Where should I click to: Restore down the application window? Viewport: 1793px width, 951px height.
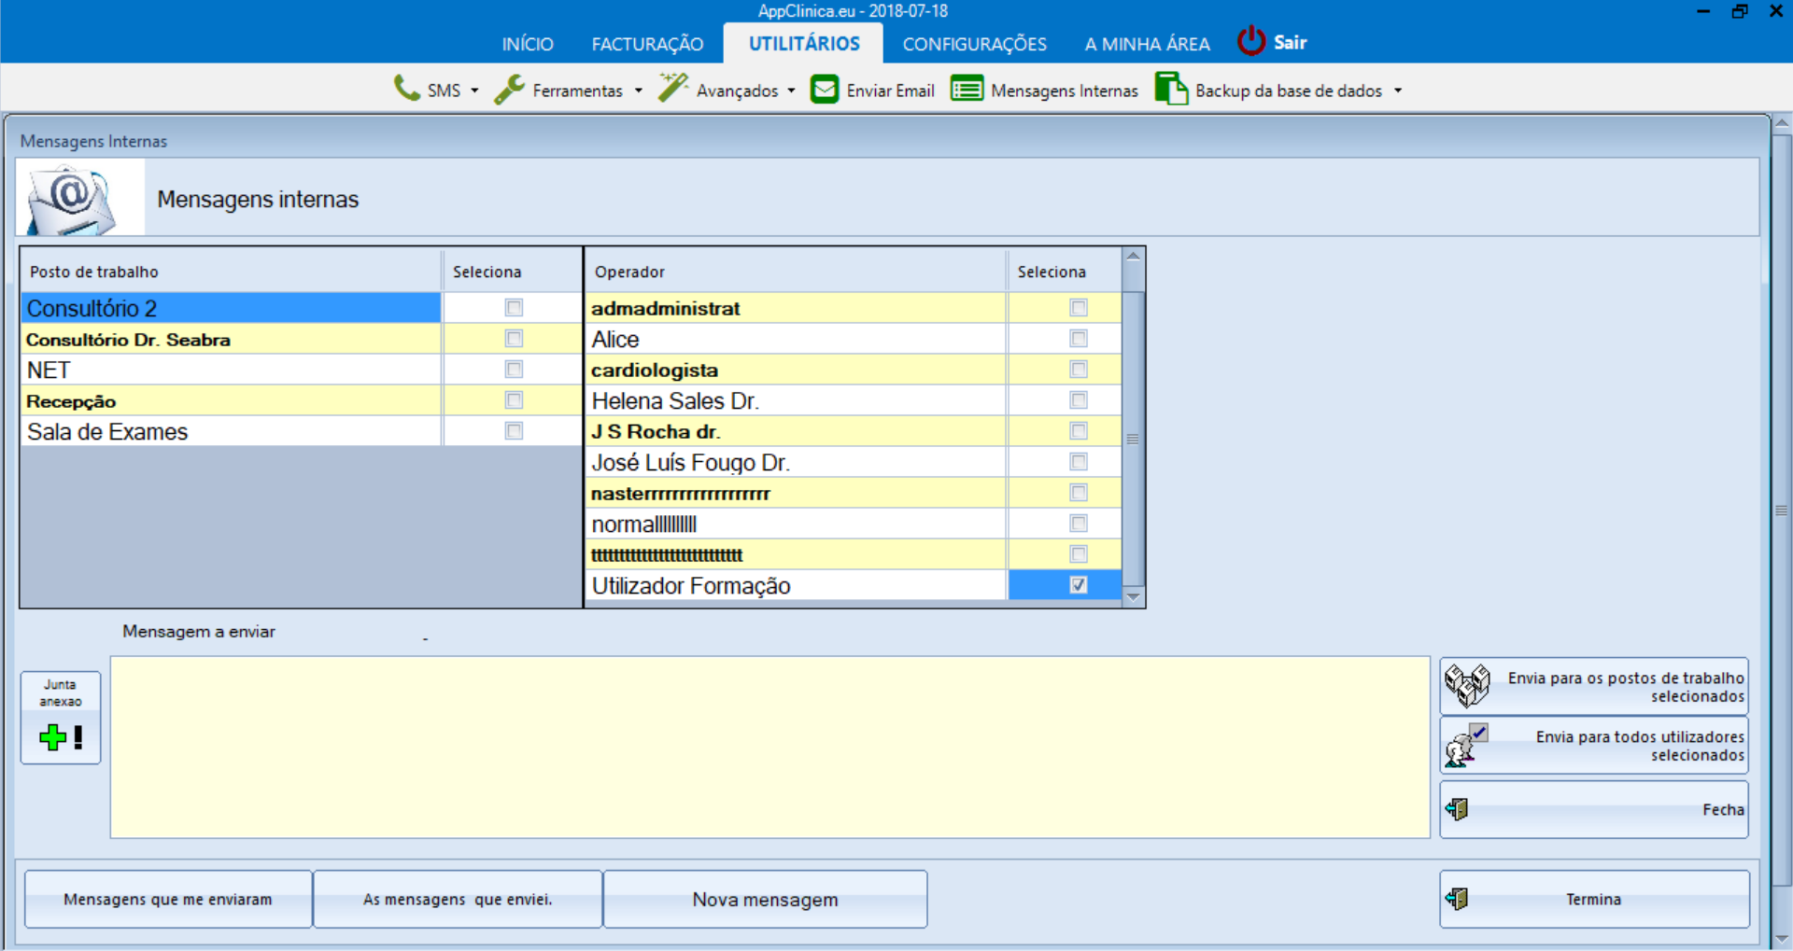[x=1740, y=11]
